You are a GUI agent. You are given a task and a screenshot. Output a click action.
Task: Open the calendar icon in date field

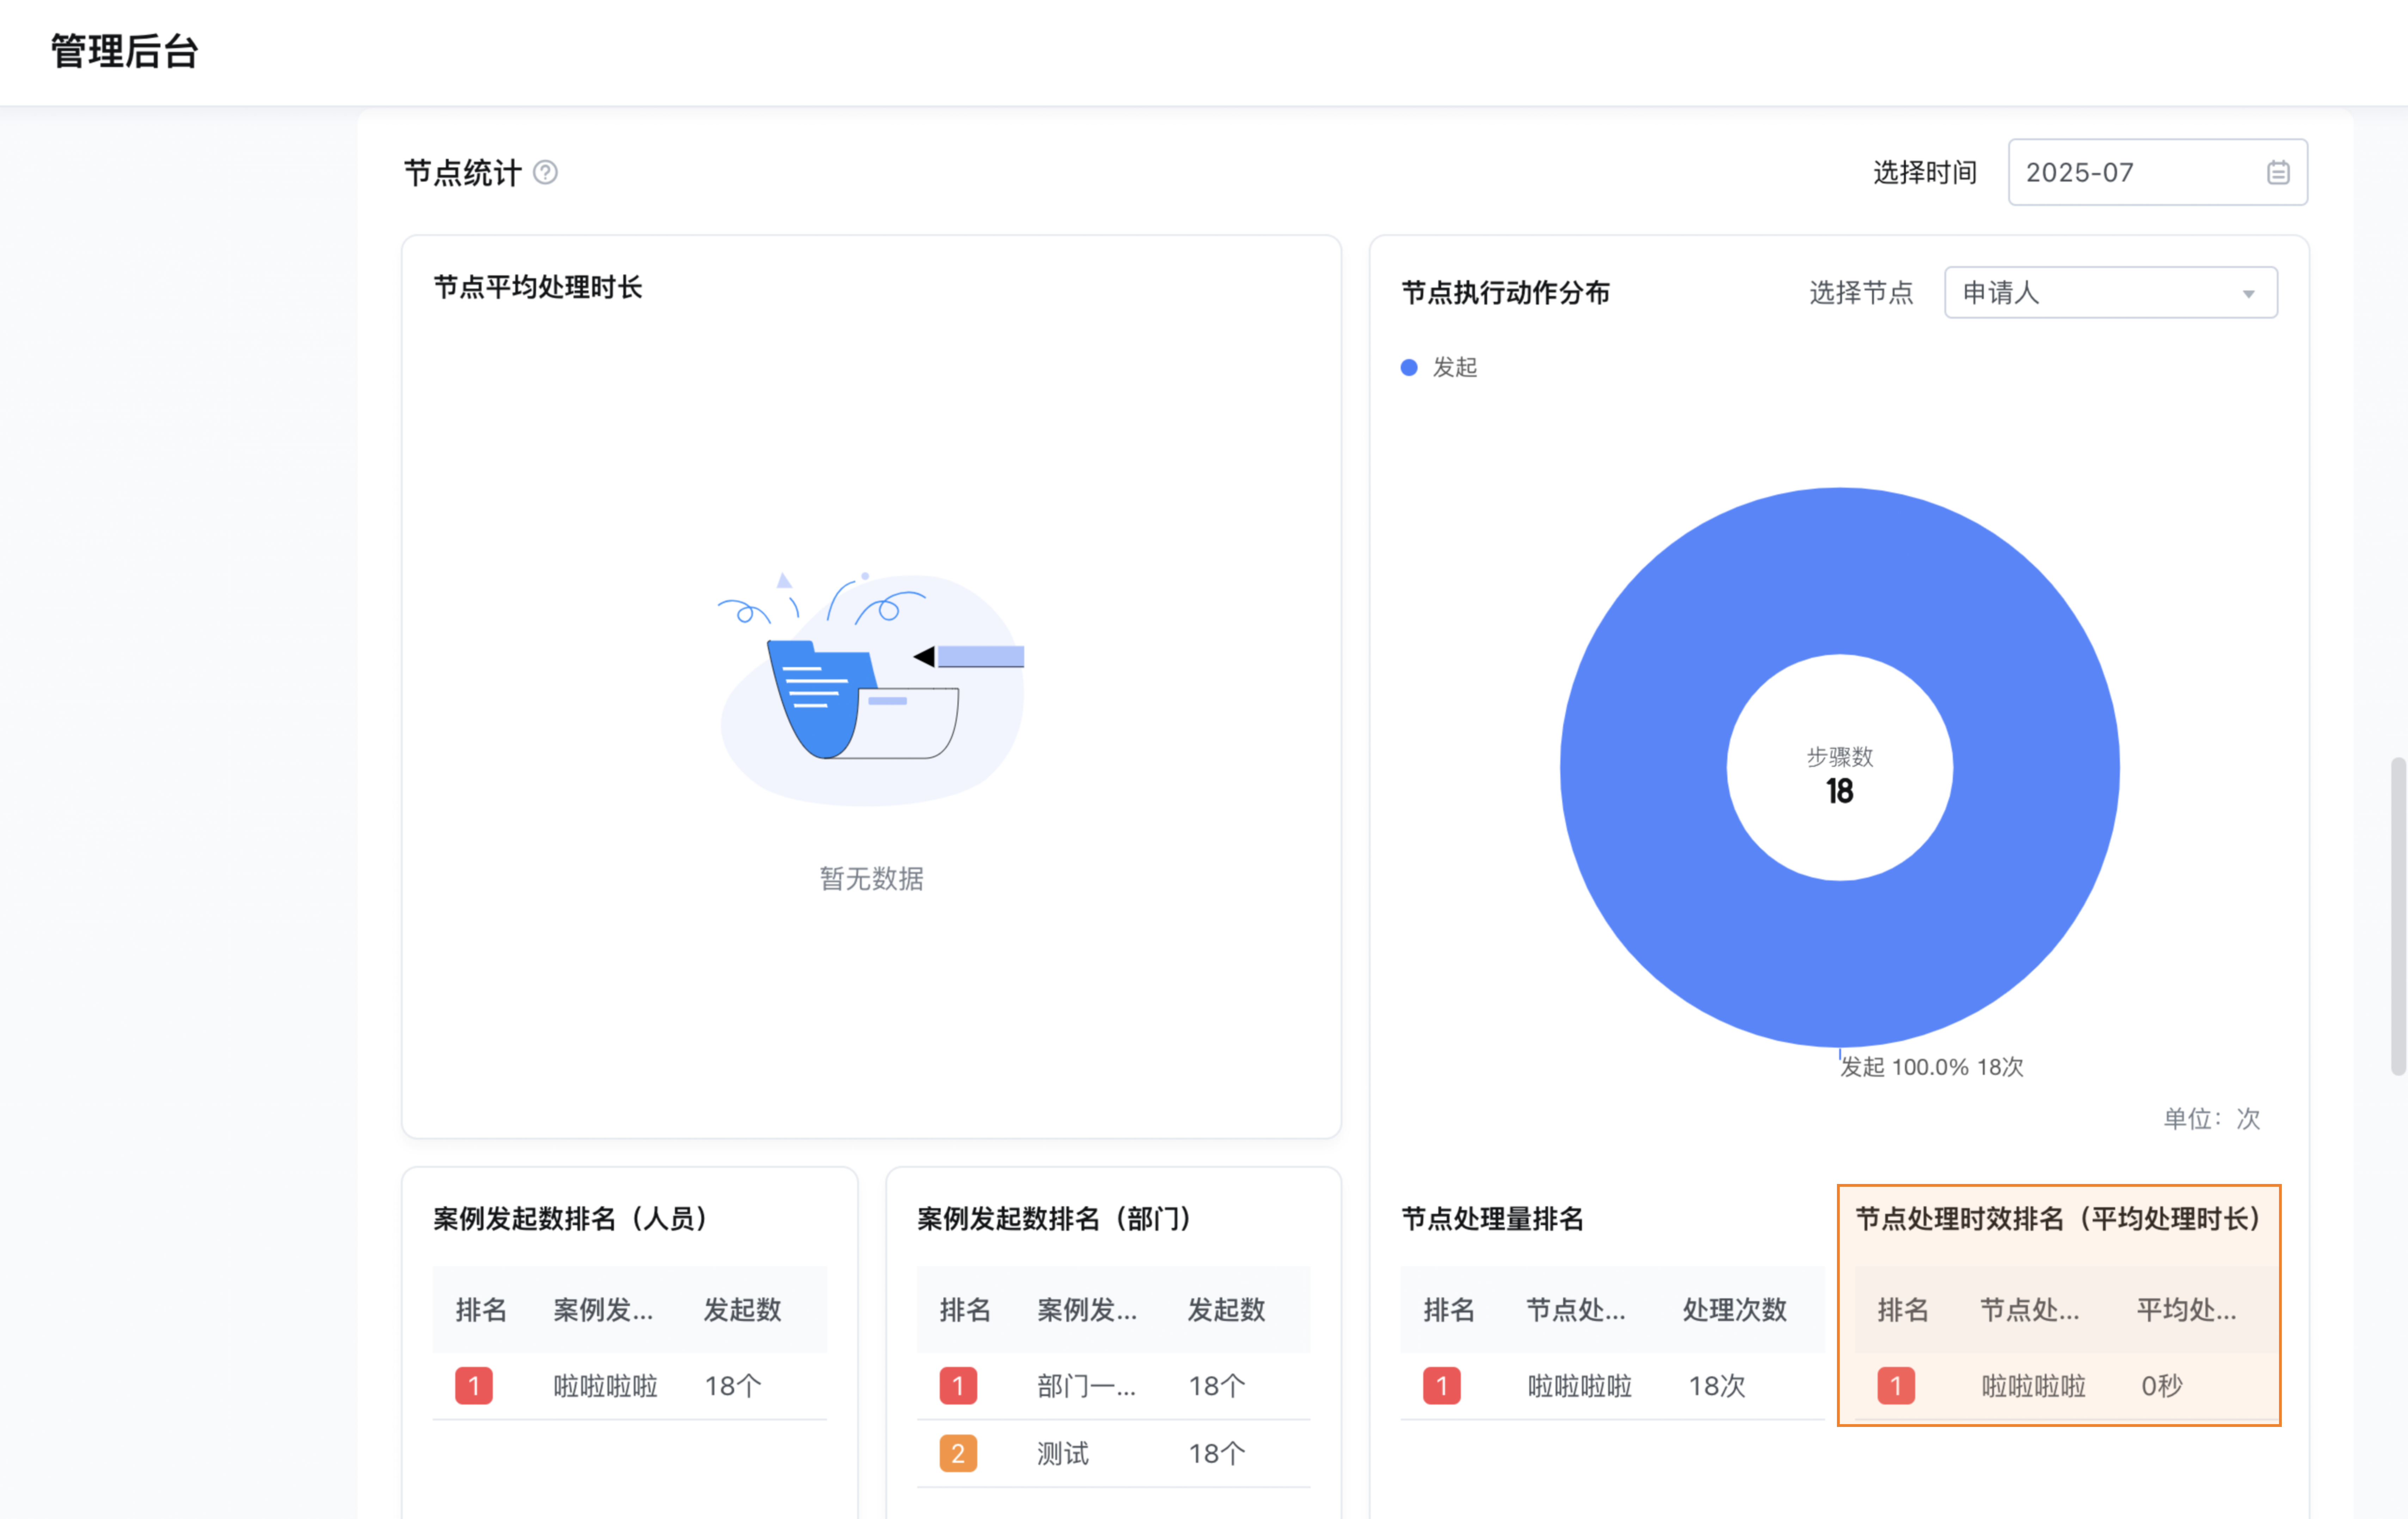pos(2278,172)
